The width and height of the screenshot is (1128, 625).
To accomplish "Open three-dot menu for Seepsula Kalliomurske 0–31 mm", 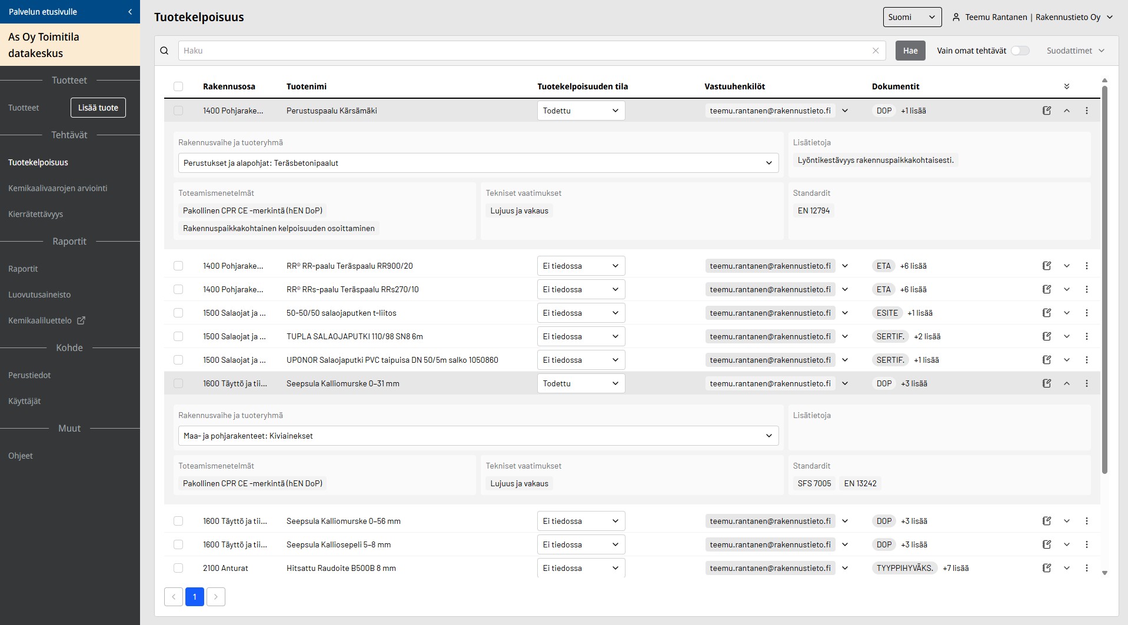I will coord(1086,383).
